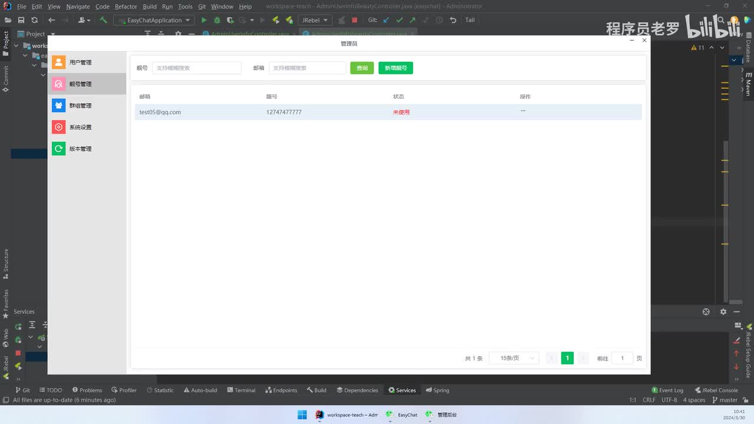Go to 群组管理 in the sidebar
This screenshot has height=424, width=754.
87,106
